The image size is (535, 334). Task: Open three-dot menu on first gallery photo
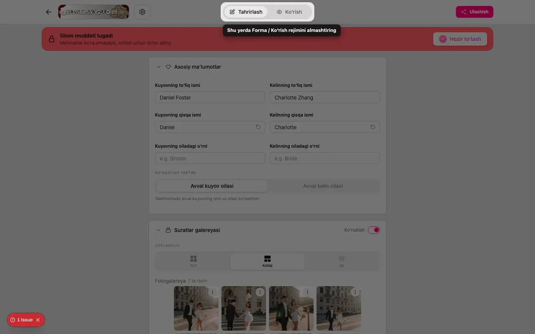click(x=212, y=292)
